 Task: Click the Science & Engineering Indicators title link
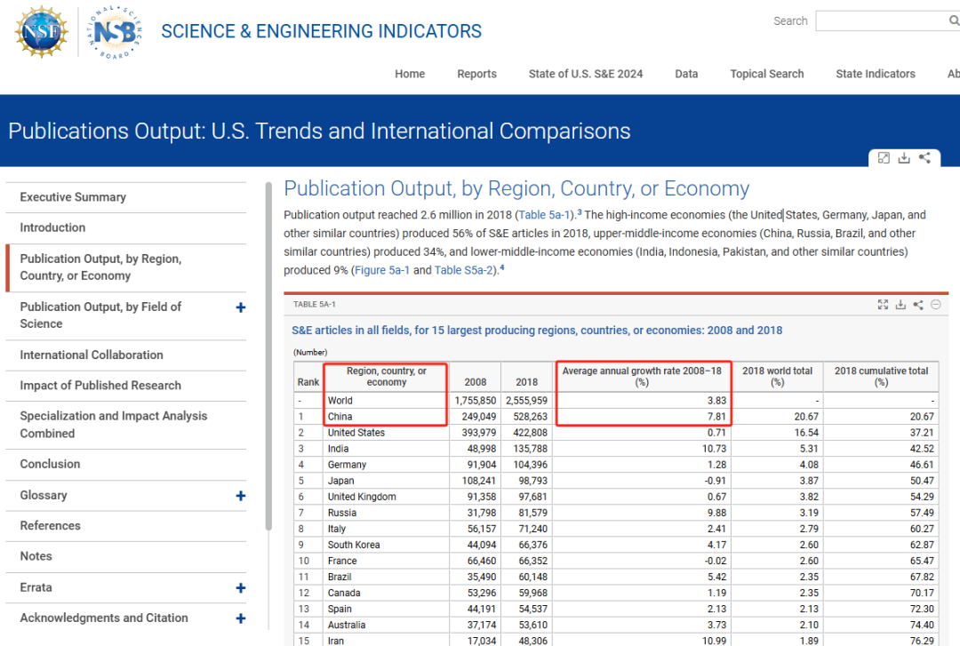point(322,31)
